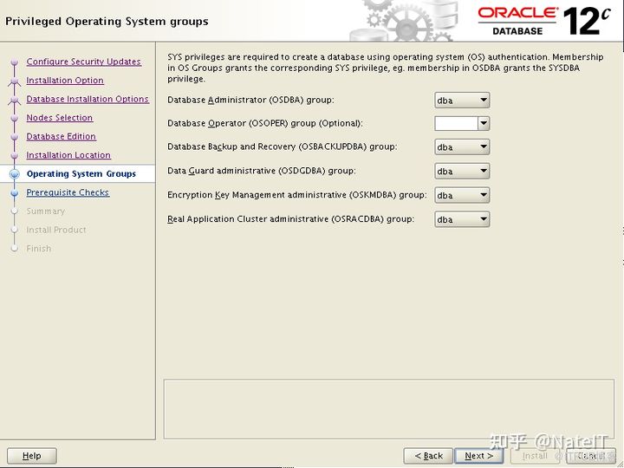Go to Installation Option step
The image size is (624, 468).
65,81
